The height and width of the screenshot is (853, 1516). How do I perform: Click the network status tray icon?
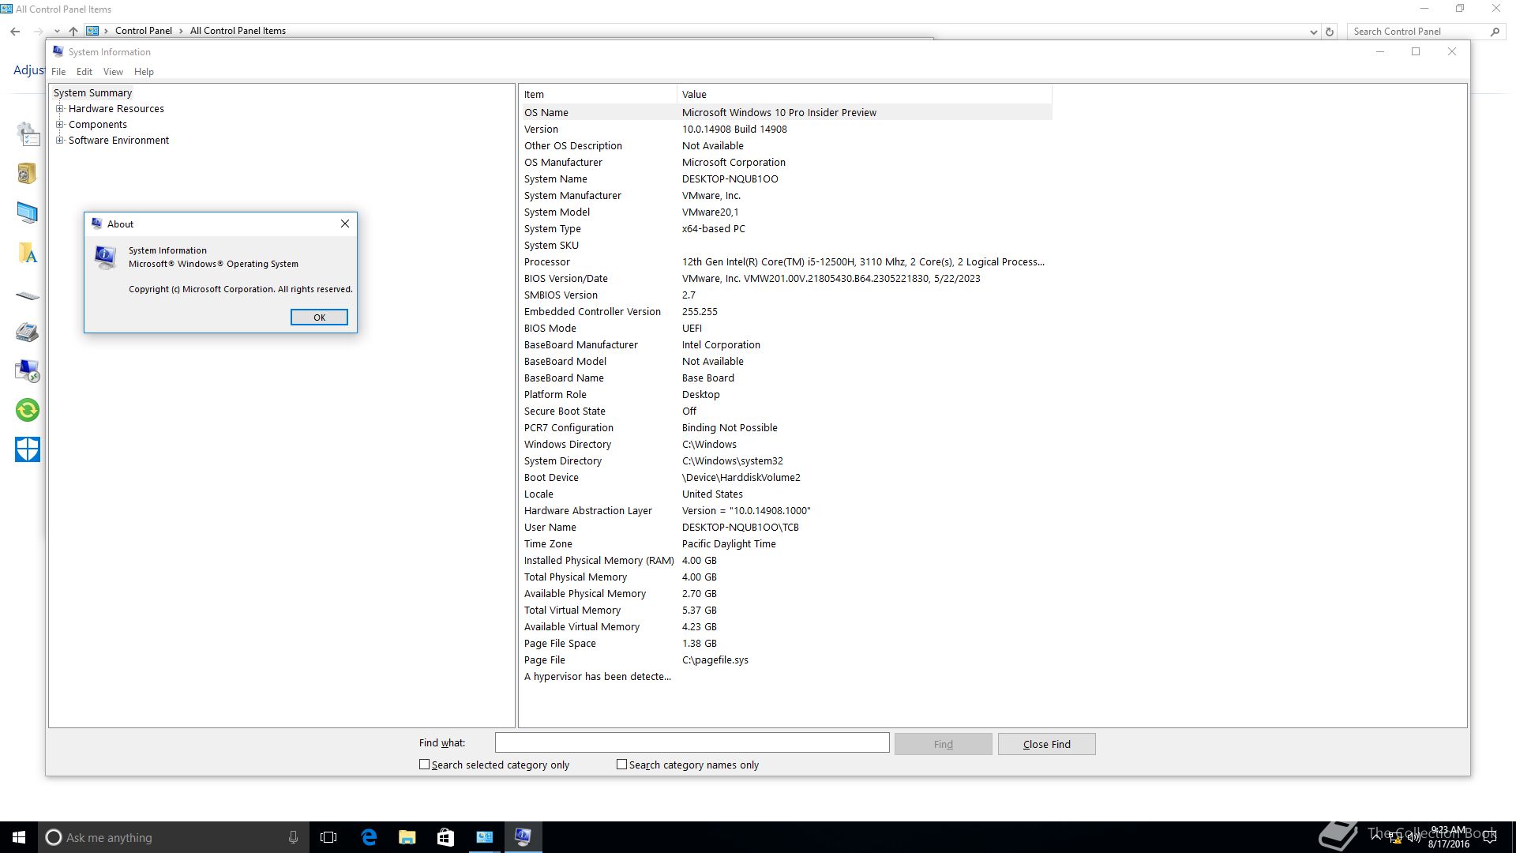tap(1396, 838)
